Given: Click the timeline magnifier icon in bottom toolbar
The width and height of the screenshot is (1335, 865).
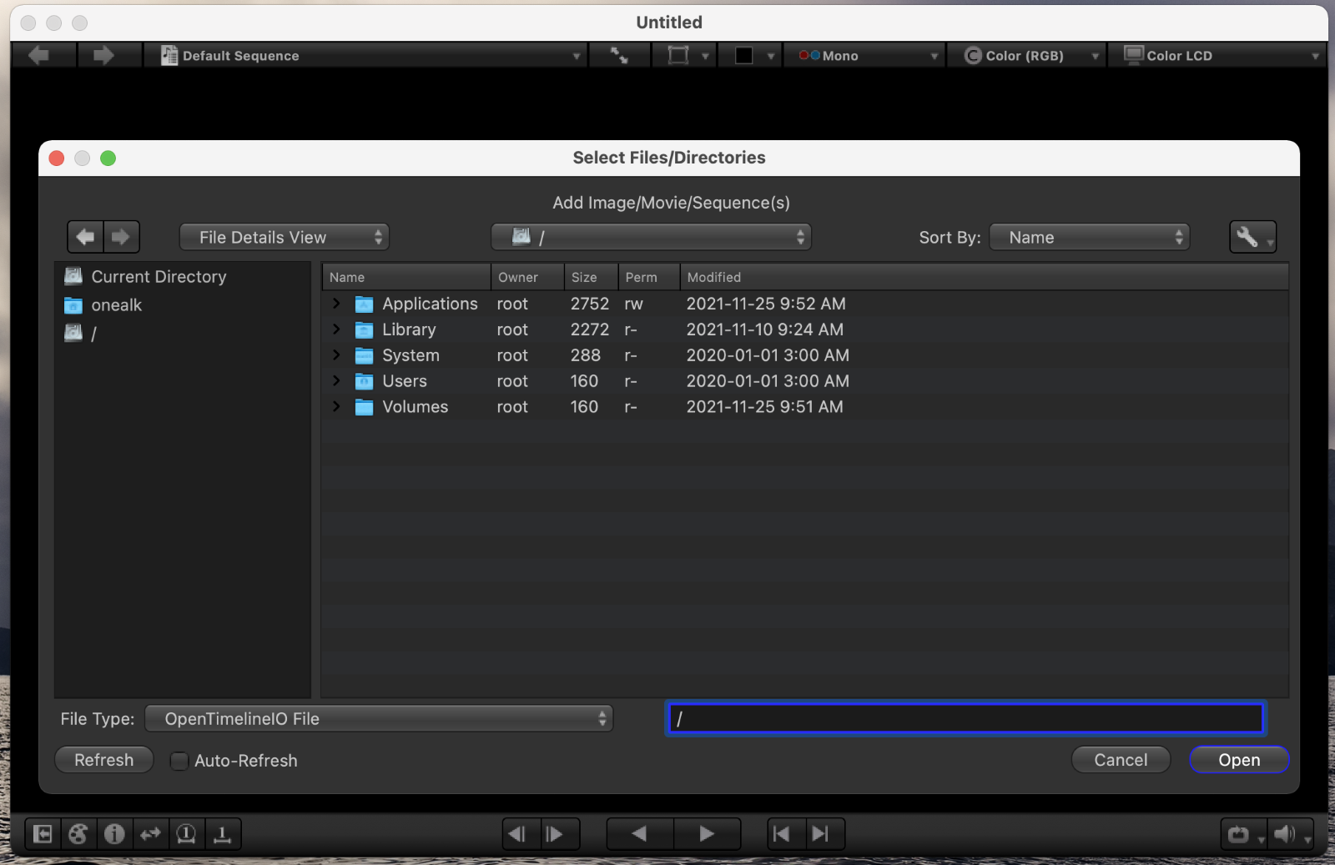Looking at the screenshot, I should 186,833.
